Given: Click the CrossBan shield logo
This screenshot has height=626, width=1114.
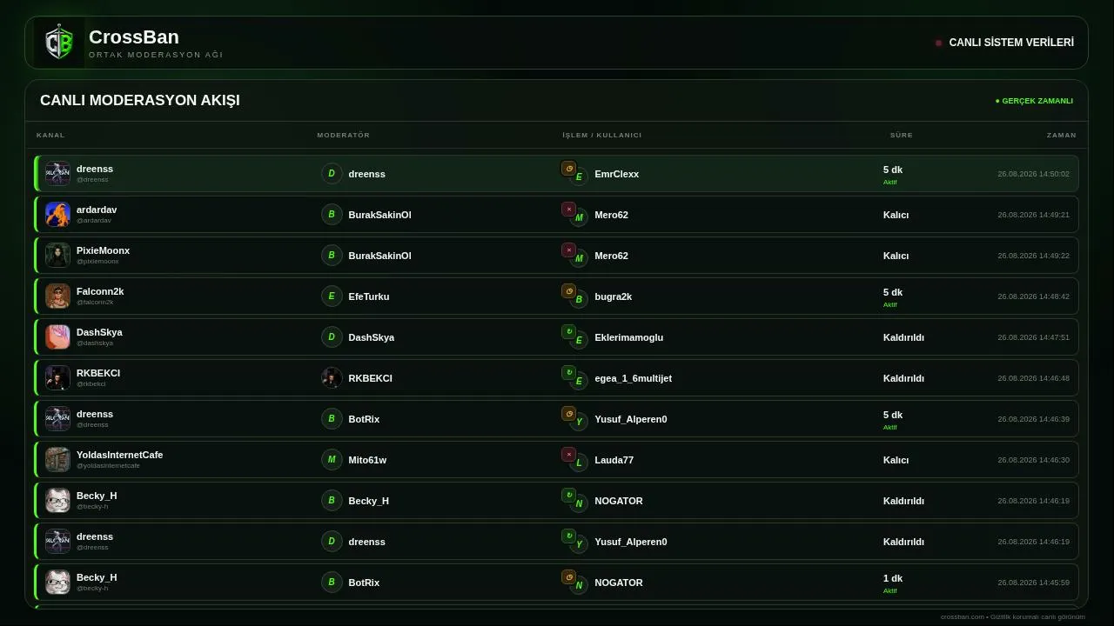Looking at the screenshot, I should [59, 43].
